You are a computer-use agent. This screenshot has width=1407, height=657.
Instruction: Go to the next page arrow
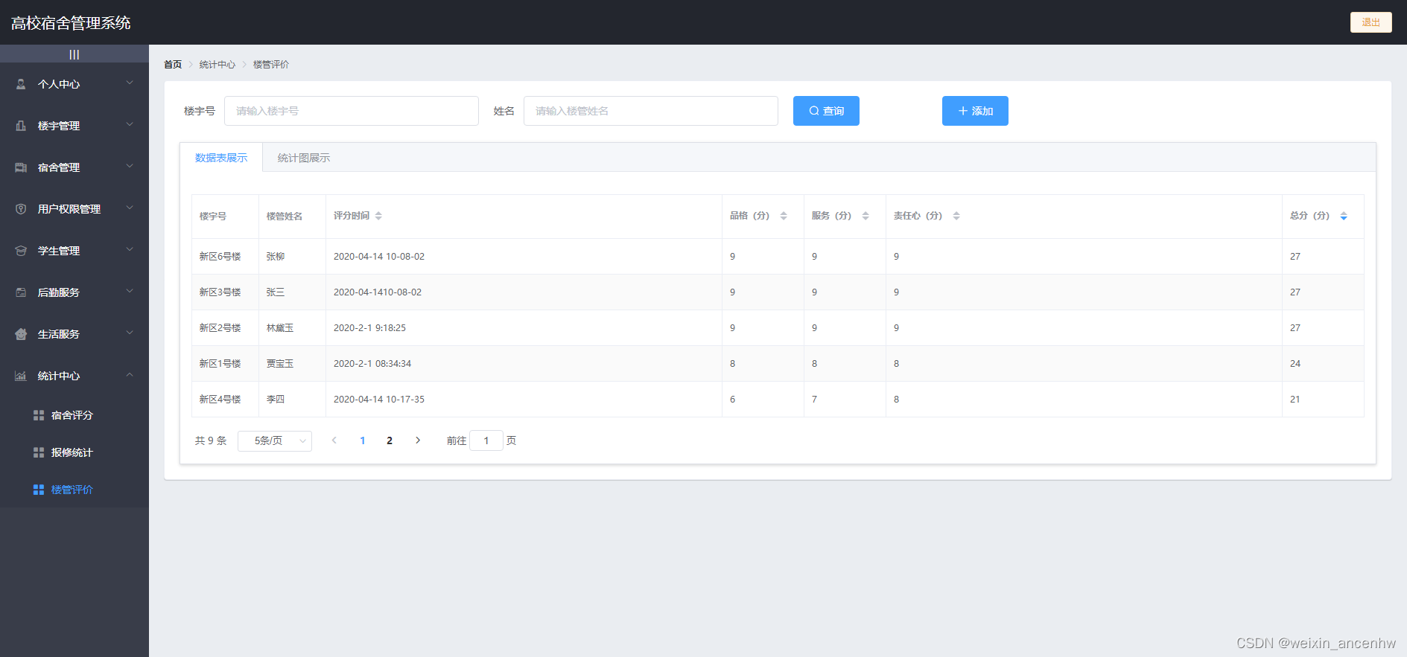[x=418, y=440]
